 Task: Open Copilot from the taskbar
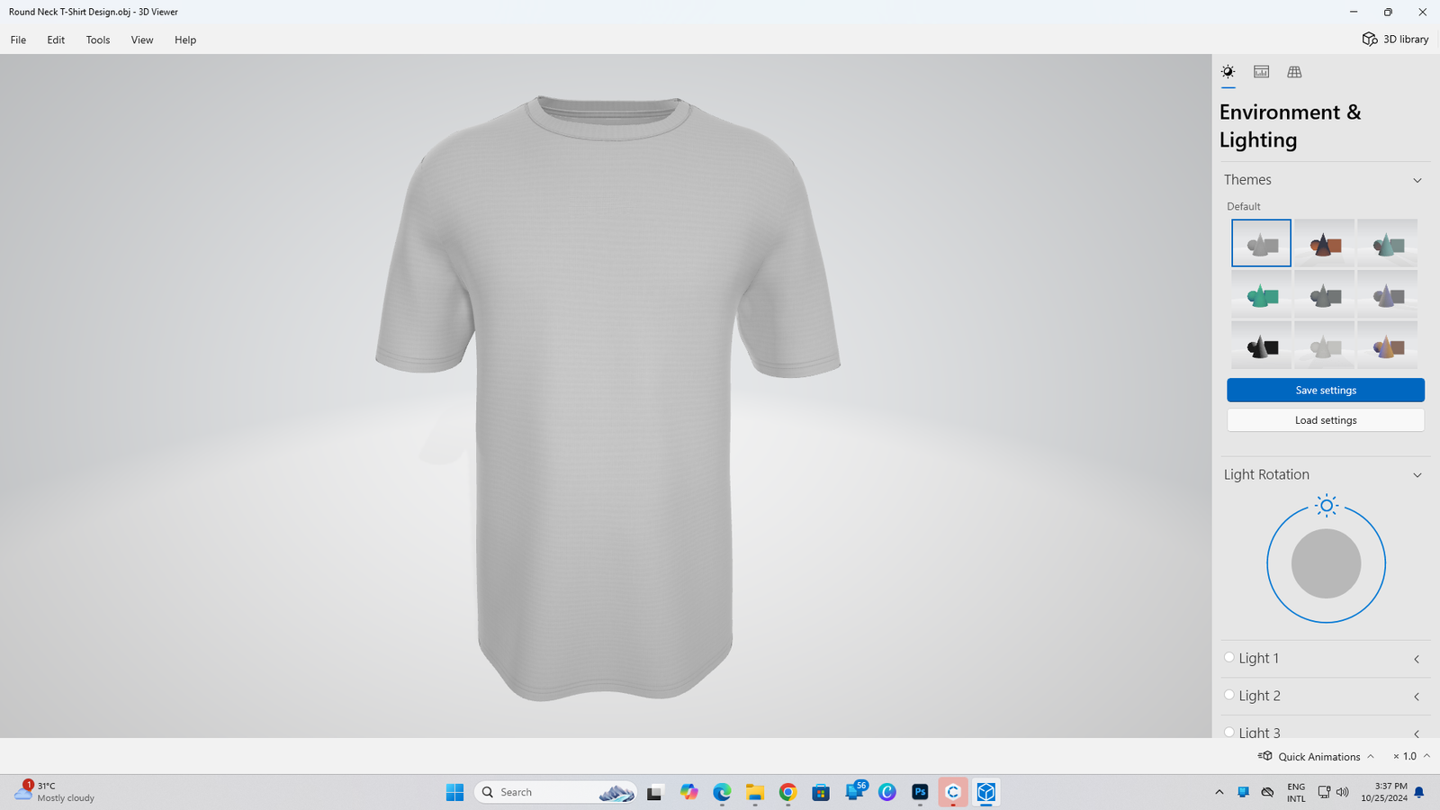(x=688, y=792)
